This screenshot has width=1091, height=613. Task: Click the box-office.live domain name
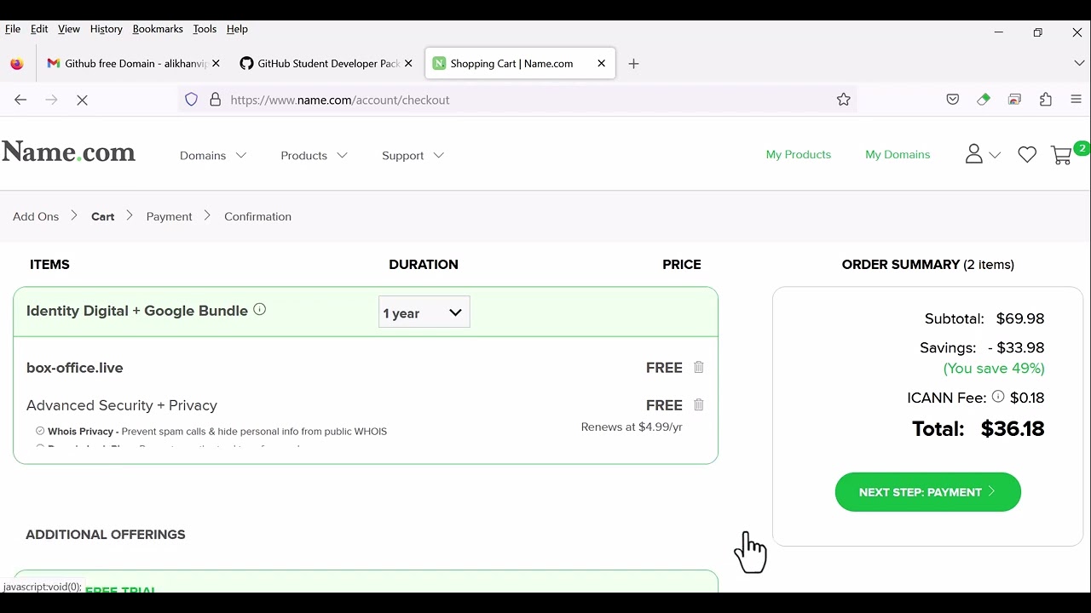(x=75, y=368)
